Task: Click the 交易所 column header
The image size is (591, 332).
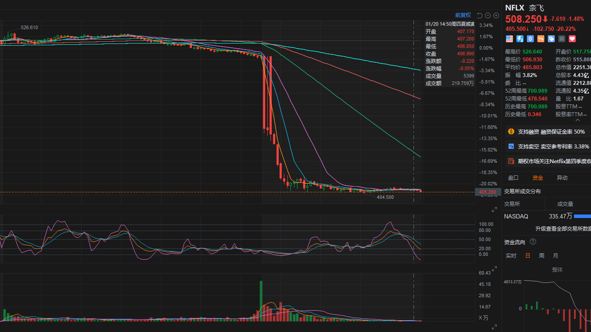Action: click(x=512, y=204)
